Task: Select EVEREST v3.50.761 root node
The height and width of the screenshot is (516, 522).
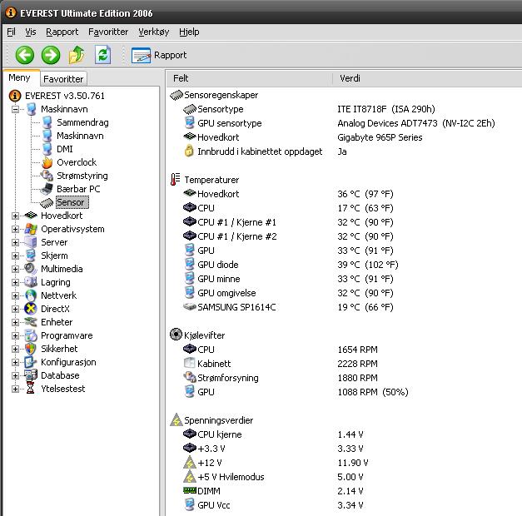Action: tap(65, 96)
